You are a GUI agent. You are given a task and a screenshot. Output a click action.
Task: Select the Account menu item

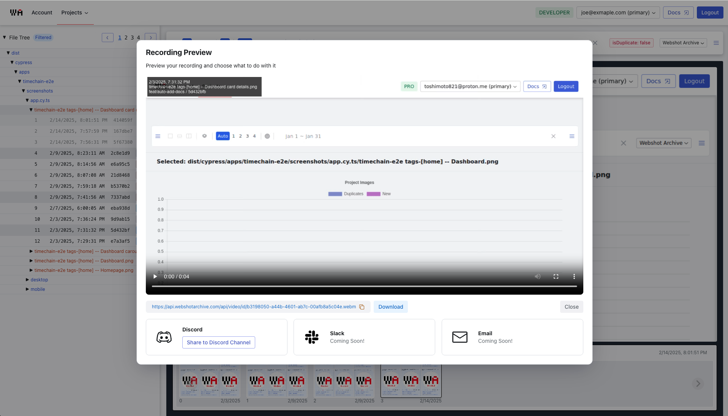41,13
